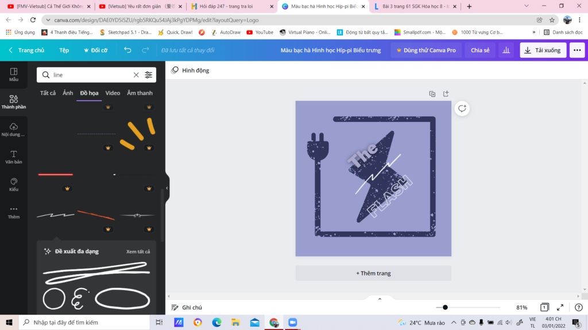Click the 81% zoom level

pyautogui.click(x=521, y=307)
